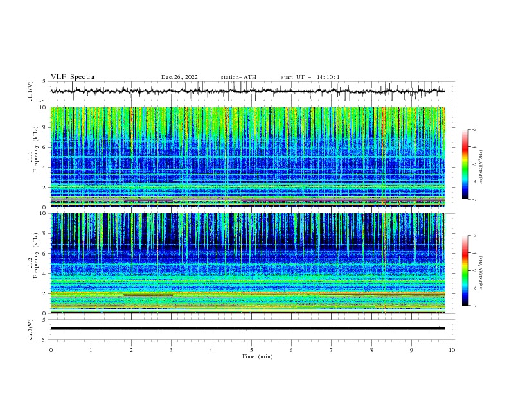Click the ch.1 voltage waveform trace

247,91
